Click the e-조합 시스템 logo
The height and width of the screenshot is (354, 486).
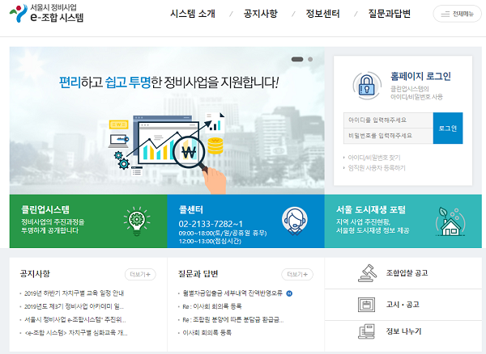coord(58,14)
